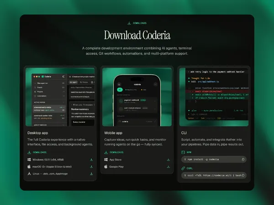Click the sidebar toggle icon in Coderia desktop preview
The image size is (274, 205).
pyautogui.click(x=63, y=77)
